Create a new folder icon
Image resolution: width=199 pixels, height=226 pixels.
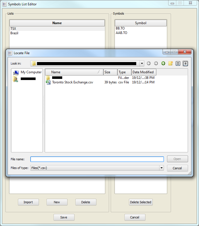click(170, 63)
